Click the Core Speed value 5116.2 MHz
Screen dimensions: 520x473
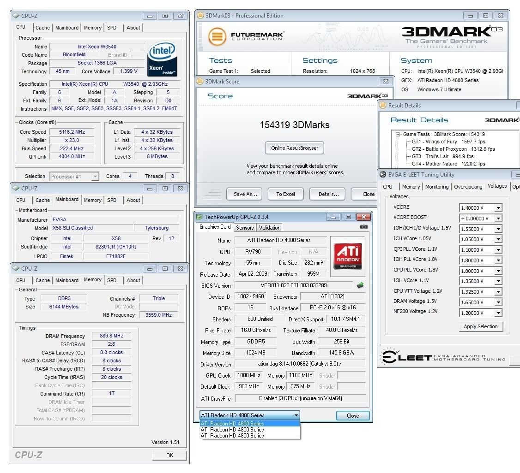point(72,132)
